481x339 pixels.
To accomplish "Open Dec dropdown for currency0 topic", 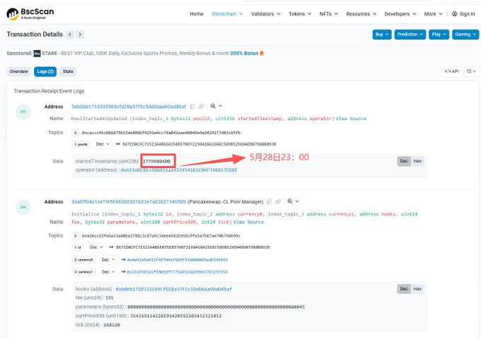I will coord(108,260).
